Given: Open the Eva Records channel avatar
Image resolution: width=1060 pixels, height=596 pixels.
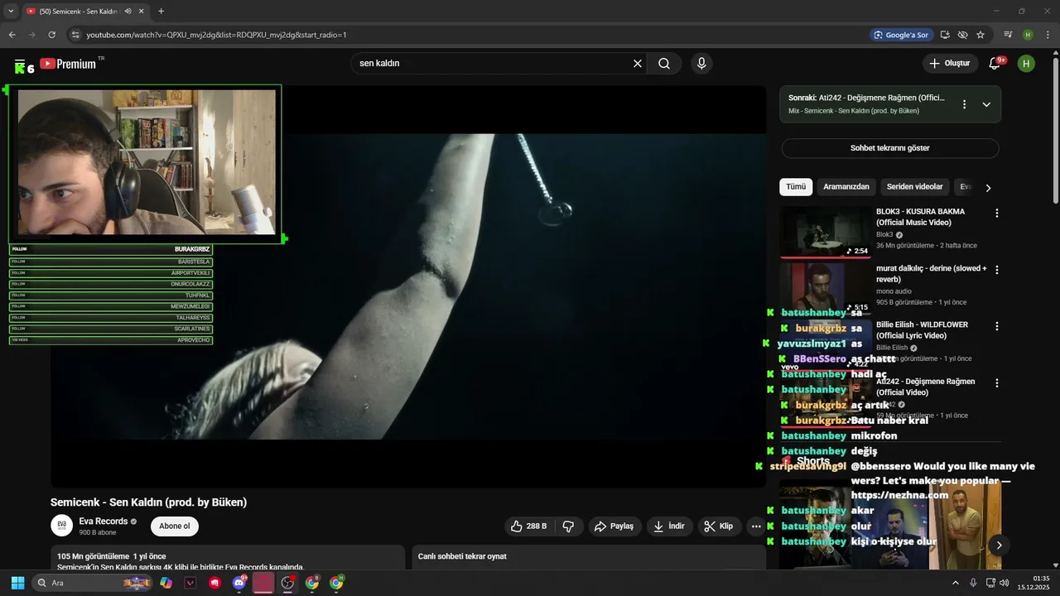Looking at the screenshot, I should click(x=62, y=526).
